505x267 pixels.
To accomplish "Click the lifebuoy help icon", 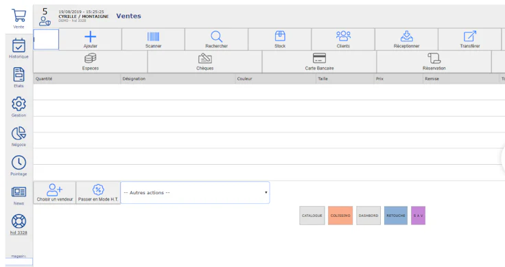I will tap(19, 221).
